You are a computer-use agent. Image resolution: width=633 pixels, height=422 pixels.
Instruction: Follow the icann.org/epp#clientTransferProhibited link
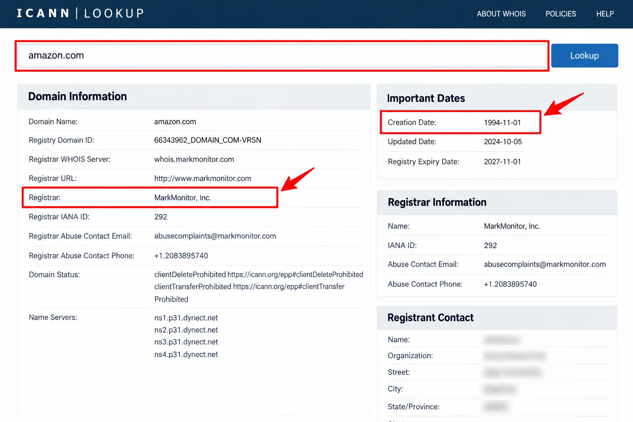click(249, 293)
